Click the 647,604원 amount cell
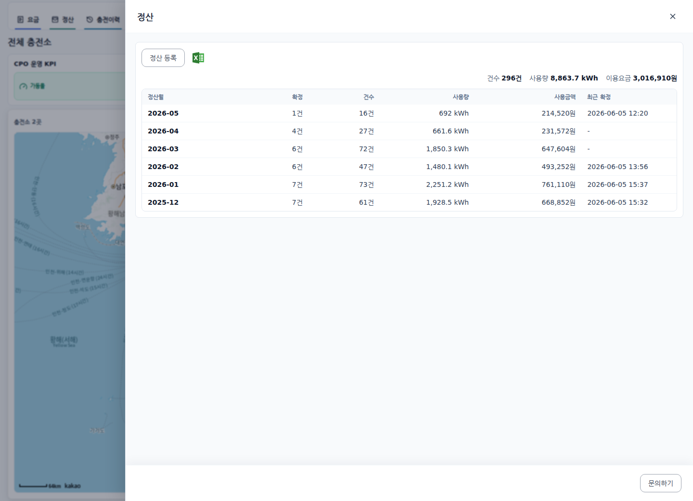The height and width of the screenshot is (501, 693). pyautogui.click(x=559, y=149)
